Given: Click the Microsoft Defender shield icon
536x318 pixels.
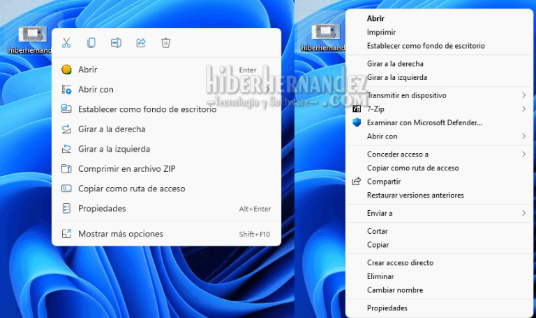Looking at the screenshot, I should pyautogui.click(x=357, y=122).
